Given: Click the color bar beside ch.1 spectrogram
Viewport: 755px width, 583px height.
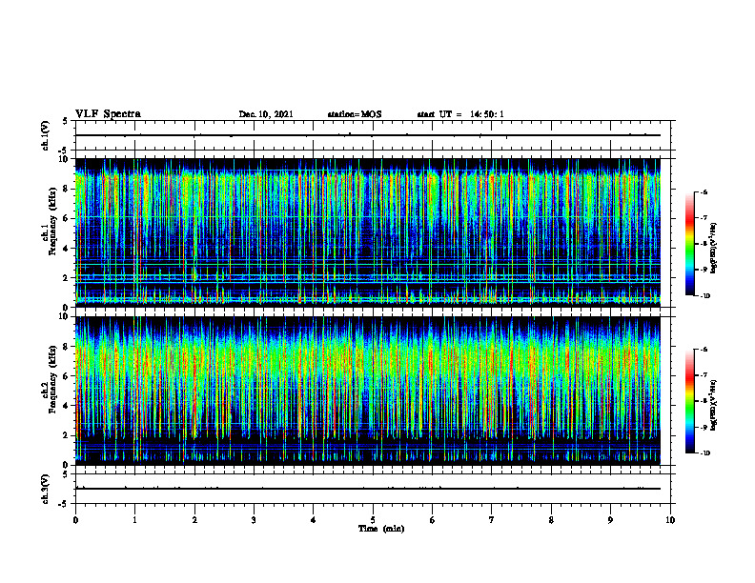Looking at the screenshot, I should tap(690, 244).
